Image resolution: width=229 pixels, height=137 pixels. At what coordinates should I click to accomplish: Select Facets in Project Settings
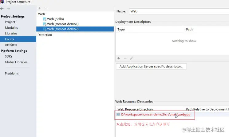pyautogui.click(x=18, y=39)
